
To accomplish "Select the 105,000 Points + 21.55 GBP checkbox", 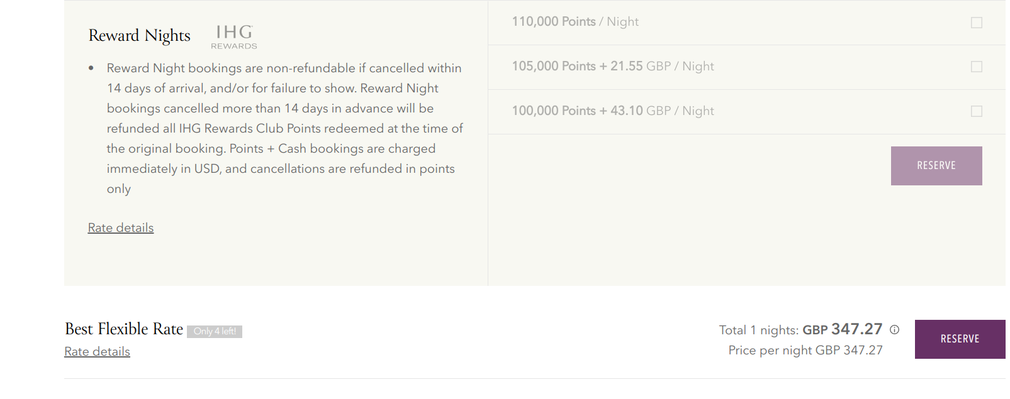I will [976, 67].
